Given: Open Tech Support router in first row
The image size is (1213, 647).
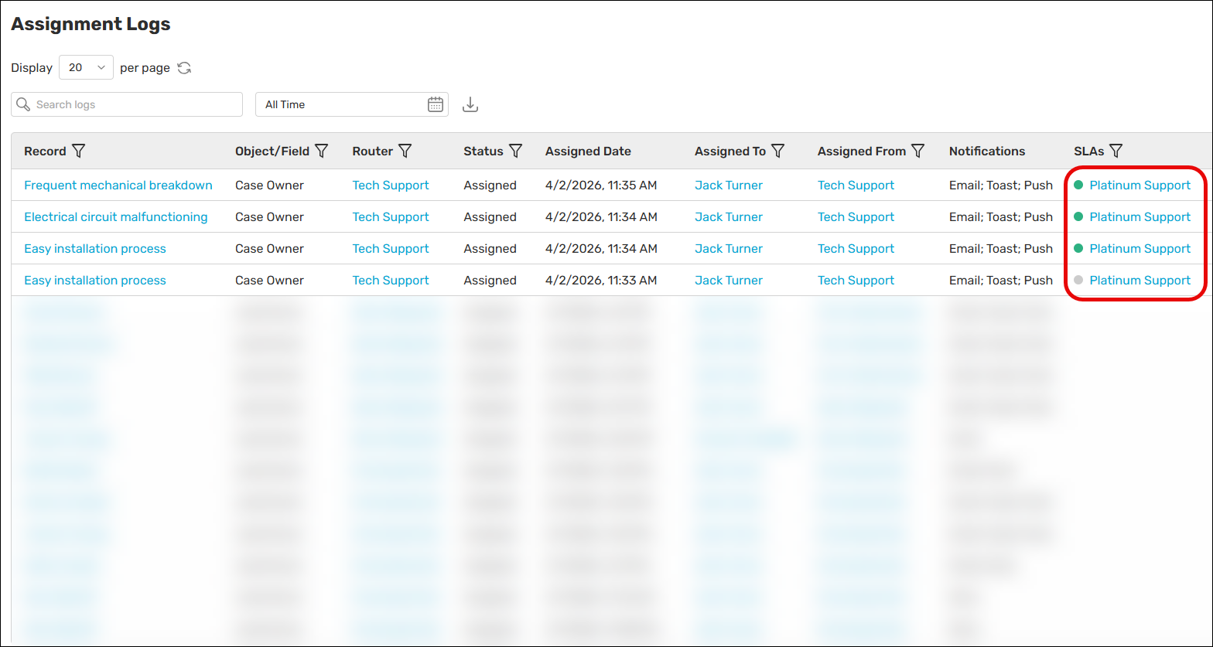Looking at the screenshot, I should click(391, 186).
